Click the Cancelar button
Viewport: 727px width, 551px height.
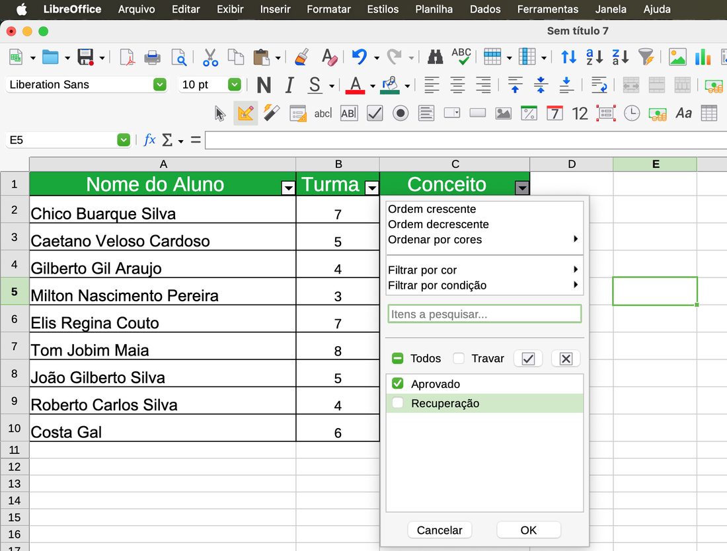point(440,530)
